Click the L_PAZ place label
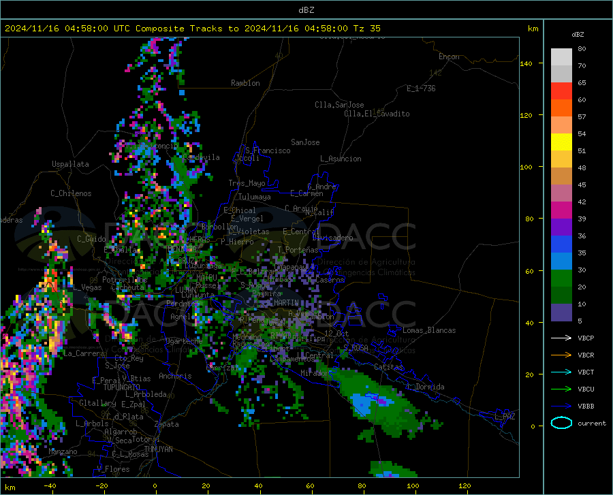 [x=505, y=417]
